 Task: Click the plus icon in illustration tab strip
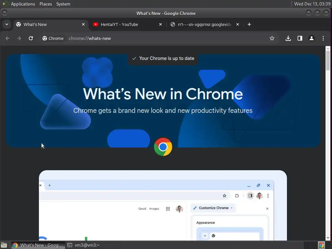tap(50, 185)
